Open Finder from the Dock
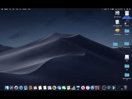Viewport: 132px width, 99px height. tap(7, 88)
